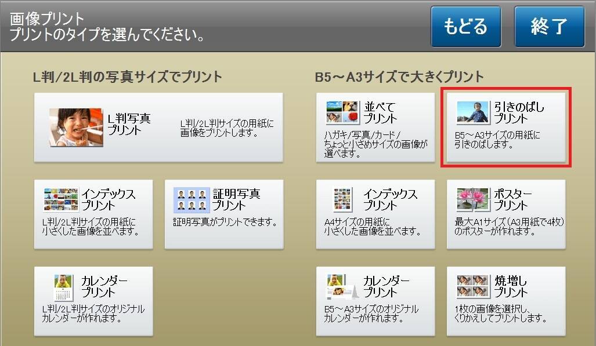
Task: Click the child photo icon of 引きのばしプリント
Action: pyautogui.click(x=472, y=112)
